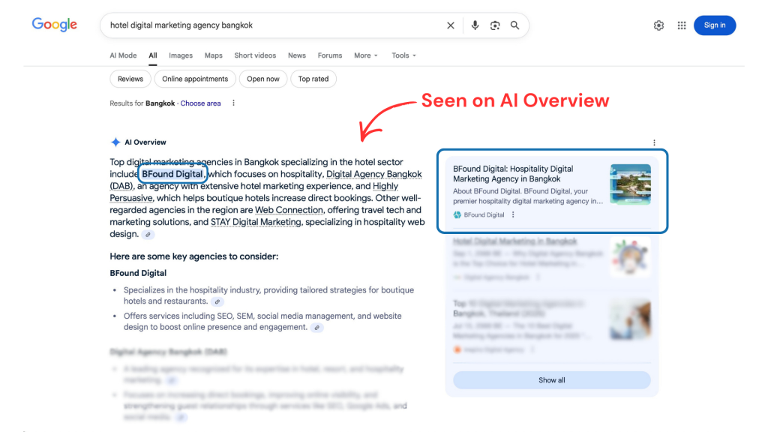Open three-dot menu next to Choose area

pos(233,103)
